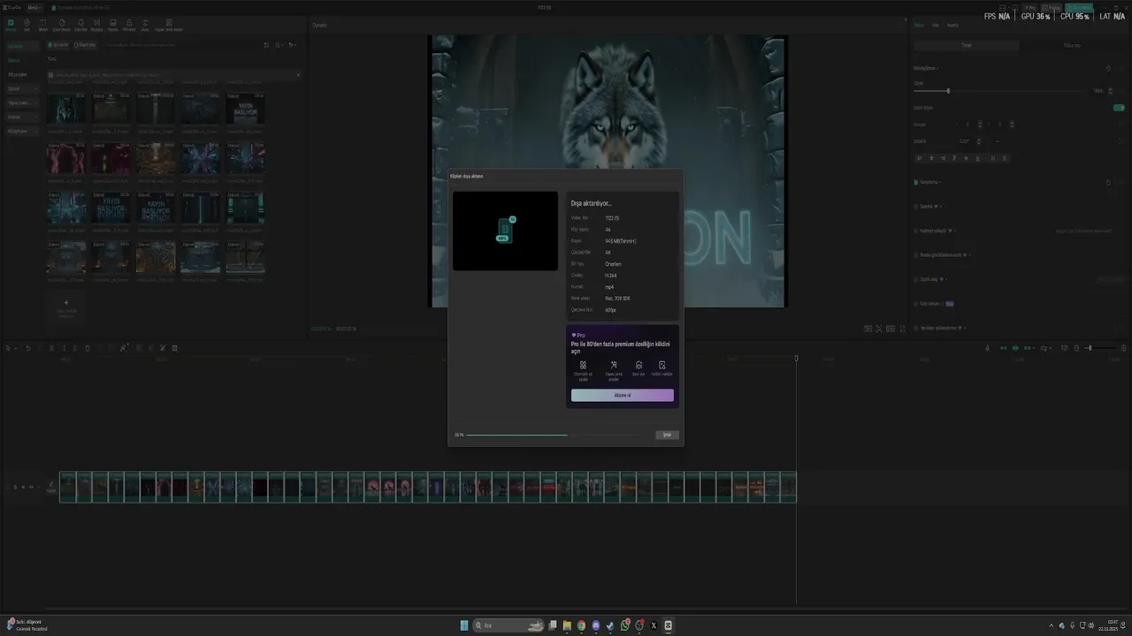Screen dimensions: 1132x636
Task: Switch to the Video properties tab
Action: (919, 25)
